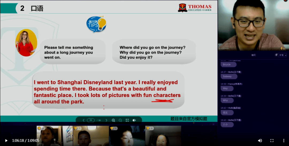Select the second student webcam with trophy 7
The width and height of the screenshot is (289, 146).
91,136
